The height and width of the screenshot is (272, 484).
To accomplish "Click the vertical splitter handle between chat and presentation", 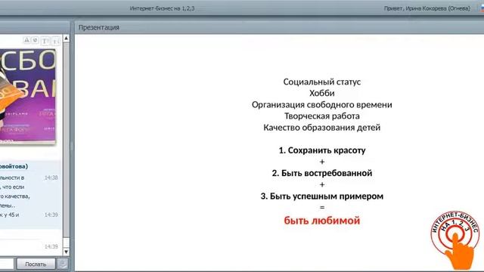I will click(x=72, y=146).
